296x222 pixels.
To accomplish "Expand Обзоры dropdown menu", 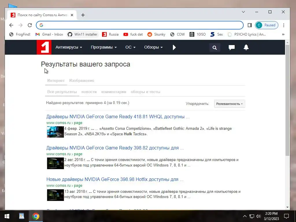I will [153, 47].
